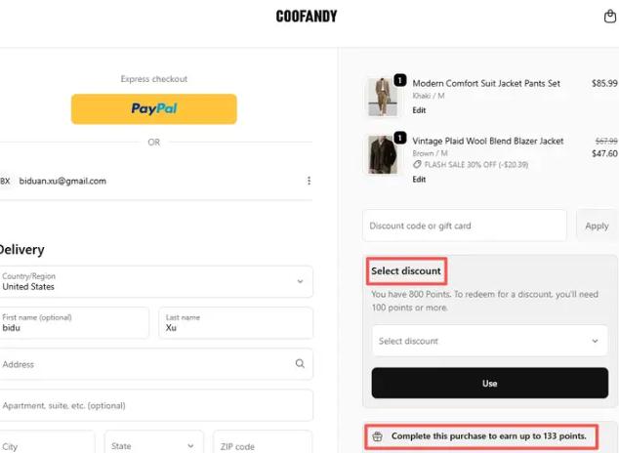Open the plaid blazer jacket thumbnail
The width and height of the screenshot is (619, 453).
[x=382, y=154]
